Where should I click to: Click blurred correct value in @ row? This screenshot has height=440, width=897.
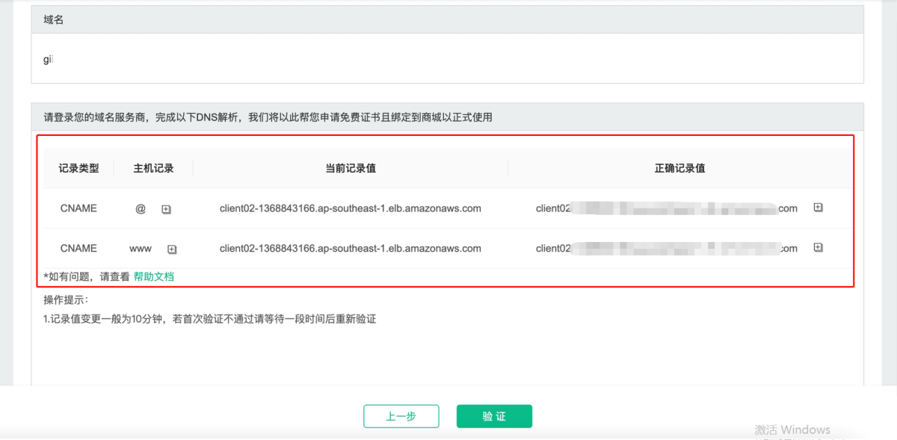[673, 208]
